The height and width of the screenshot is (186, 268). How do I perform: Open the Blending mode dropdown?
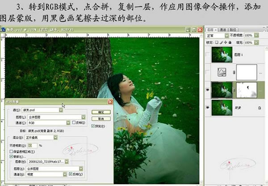(x=55, y=137)
